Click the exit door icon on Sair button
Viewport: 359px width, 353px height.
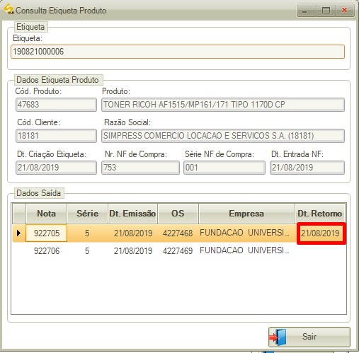tap(278, 337)
